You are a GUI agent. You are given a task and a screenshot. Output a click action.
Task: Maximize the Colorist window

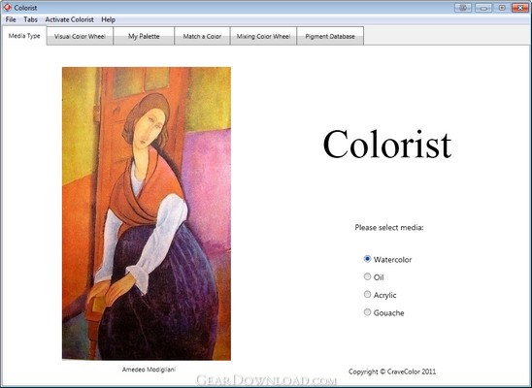[502, 8]
